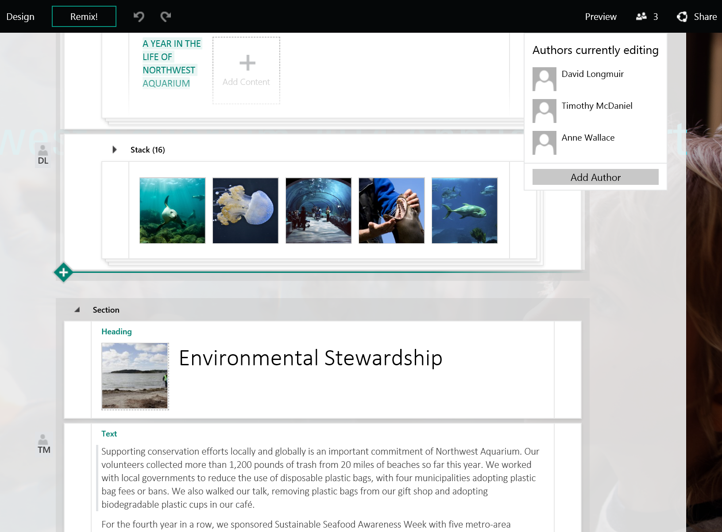Select the beach heading image
Image resolution: width=722 pixels, height=532 pixels.
click(x=135, y=376)
